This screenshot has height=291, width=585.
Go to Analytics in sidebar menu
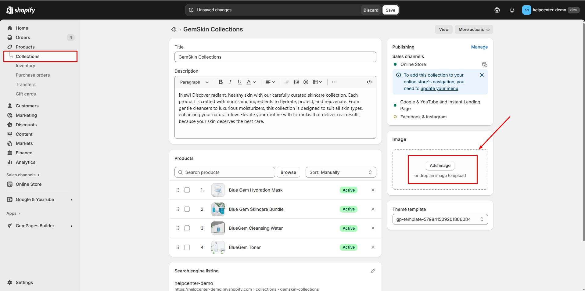25,162
